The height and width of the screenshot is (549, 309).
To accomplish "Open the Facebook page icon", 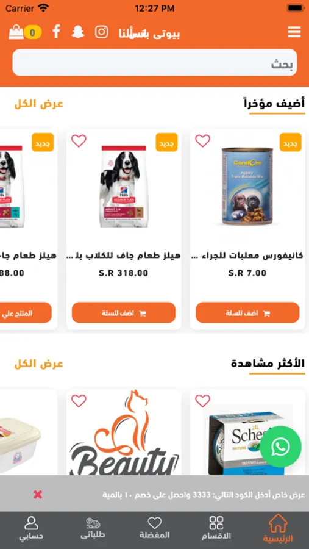I will click(x=56, y=32).
